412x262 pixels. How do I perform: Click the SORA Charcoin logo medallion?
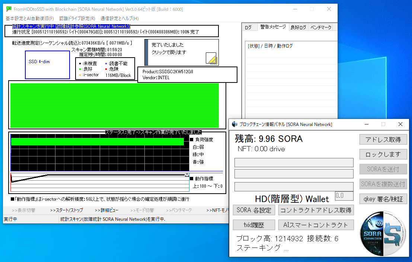[383, 233]
